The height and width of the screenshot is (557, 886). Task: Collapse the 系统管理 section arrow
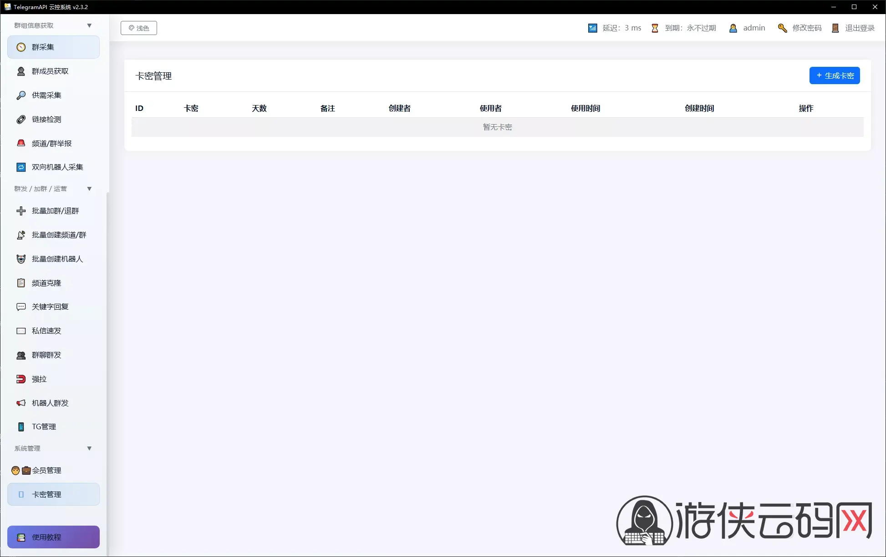89,448
